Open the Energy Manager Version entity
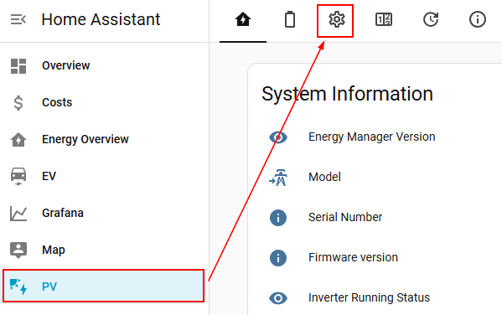Screen dimensions: 502x315 point(372,137)
